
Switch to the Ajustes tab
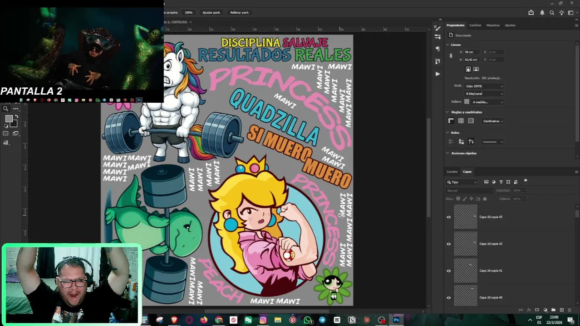[510, 25]
